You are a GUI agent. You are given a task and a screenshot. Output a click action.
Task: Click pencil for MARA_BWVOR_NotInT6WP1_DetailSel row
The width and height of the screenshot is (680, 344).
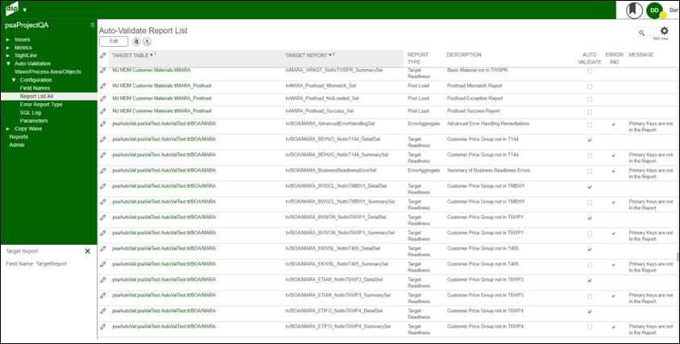(x=103, y=218)
